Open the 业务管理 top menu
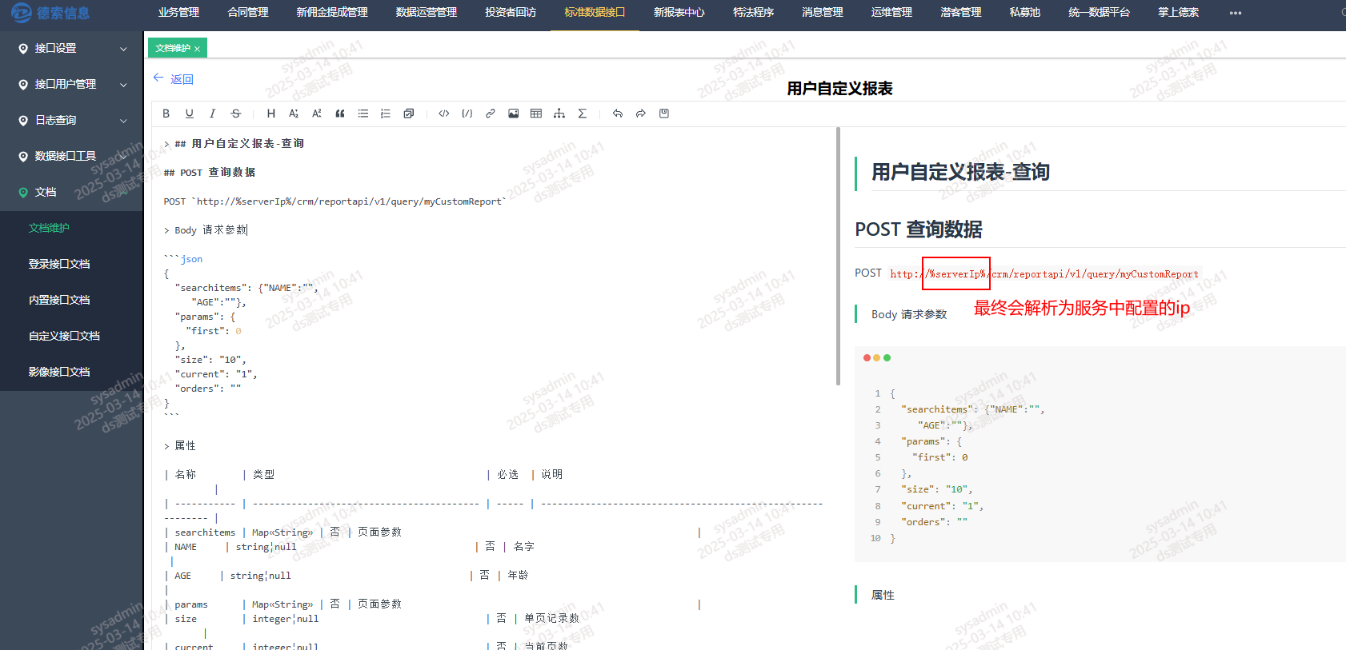The image size is (1346, 650). click(x=178, y=13)
